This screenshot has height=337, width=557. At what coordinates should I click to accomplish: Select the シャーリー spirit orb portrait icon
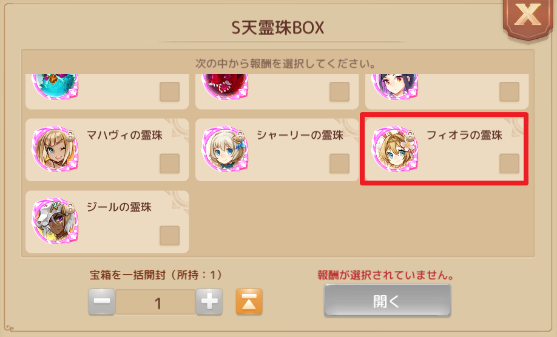[x=225, y=149]
